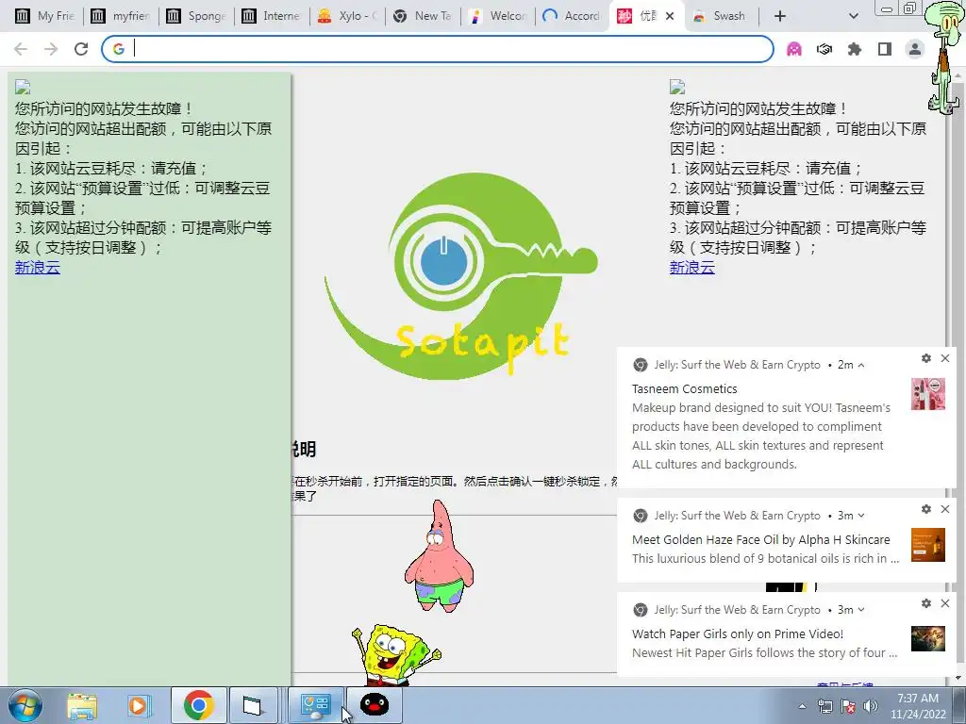The width and height of the screenshot is (966, 724).
Task: Open the handshake extension icon
Action: [x=824, y=49]
